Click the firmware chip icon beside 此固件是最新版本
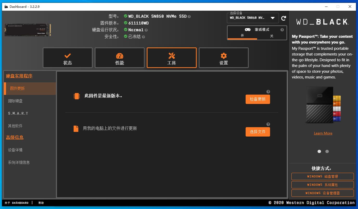 [x=77, y=96]
